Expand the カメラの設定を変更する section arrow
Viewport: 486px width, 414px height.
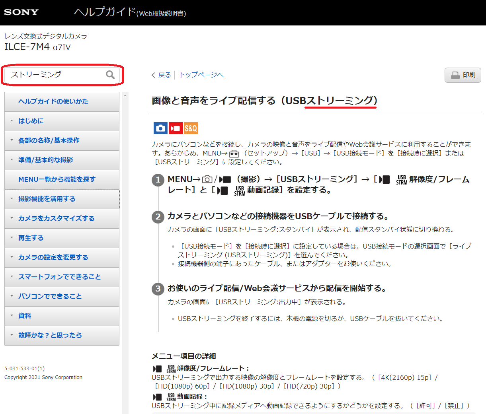[x=12, y=257]
